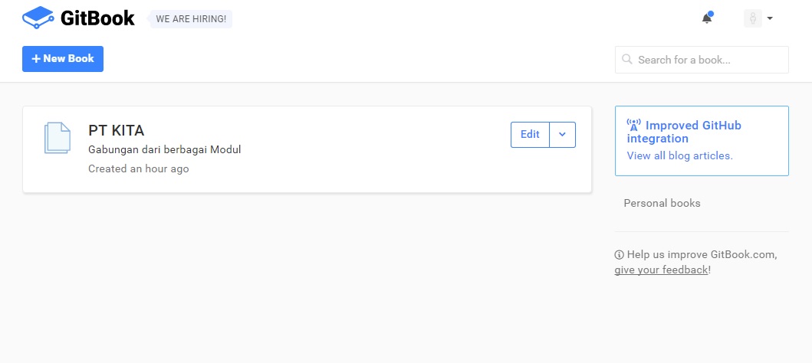Create a book with New Book button
Screen dimensions: 812x363
tap(63, 59)
